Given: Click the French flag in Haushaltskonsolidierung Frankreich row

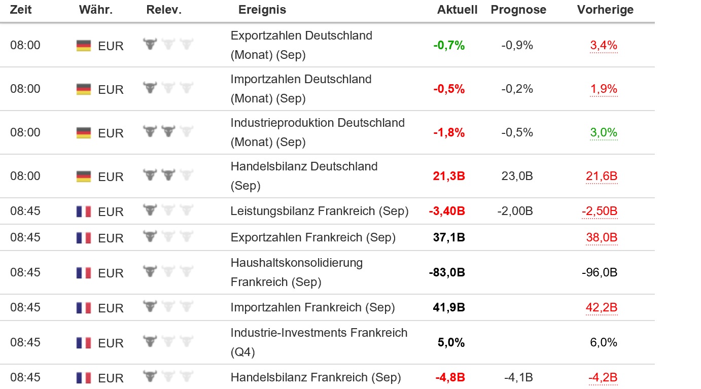Looking at the screenshot, I should (84, 273).
